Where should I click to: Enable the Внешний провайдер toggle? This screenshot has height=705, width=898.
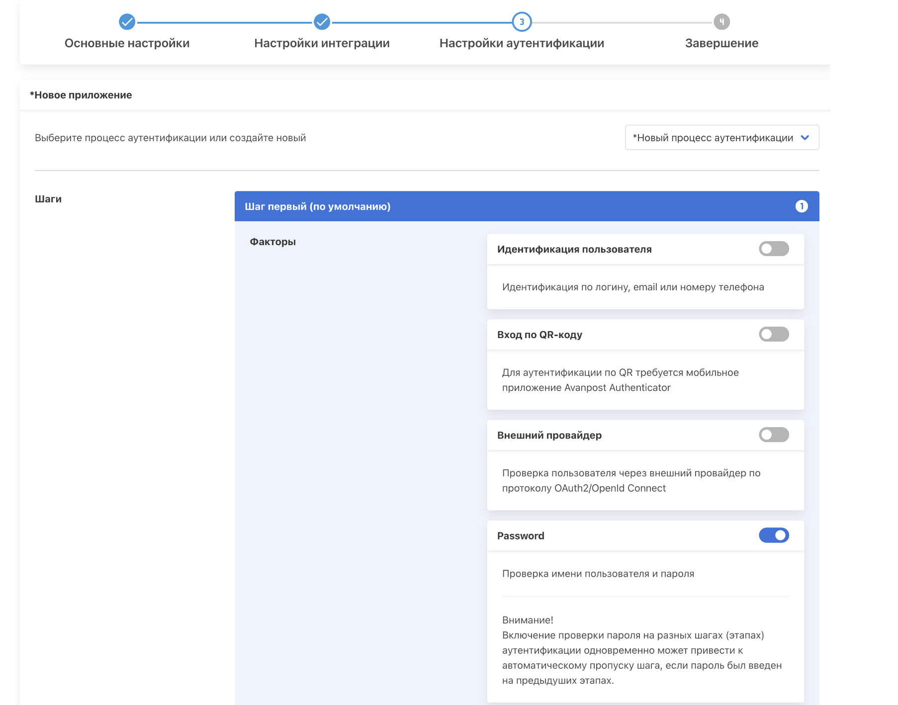773,435
